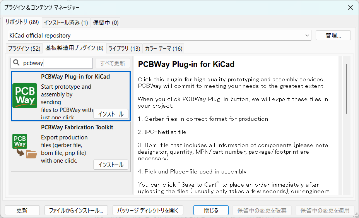359x218 pixels.
Task: Switch to リポジトリ (89) tab
Action: tap(22, 22)
